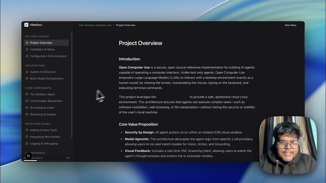Viewport: 326px width, 183px height.
Task: Click the New Repo button
Action: tap(290, 25)
